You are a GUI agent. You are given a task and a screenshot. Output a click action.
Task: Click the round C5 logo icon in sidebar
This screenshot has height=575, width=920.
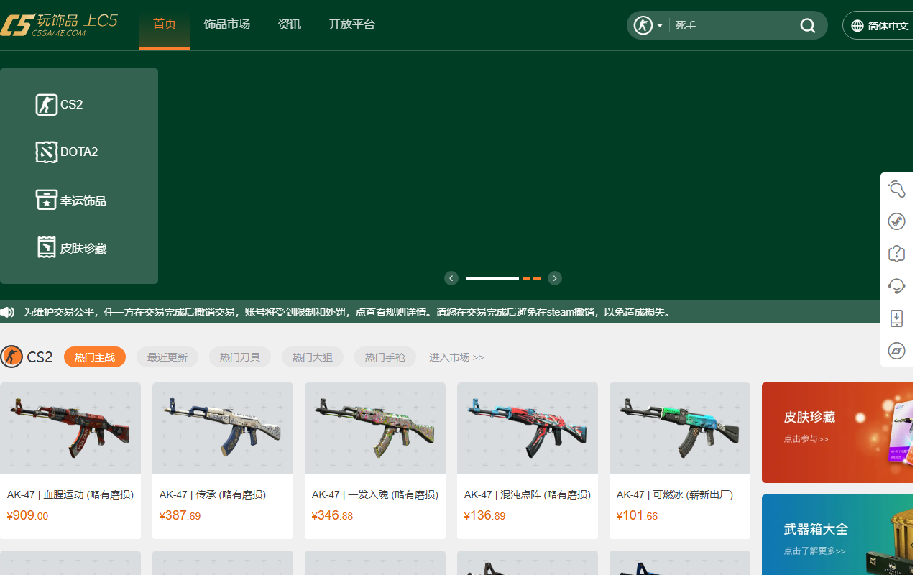point(896,350)
